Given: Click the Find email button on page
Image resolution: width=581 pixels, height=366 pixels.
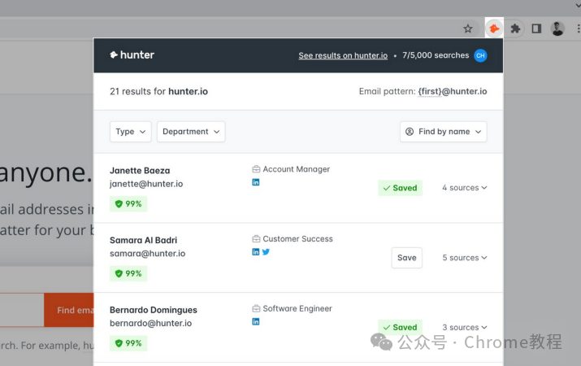Looking at the screenshot, I should pyautogui.click(x=69, y=310).
